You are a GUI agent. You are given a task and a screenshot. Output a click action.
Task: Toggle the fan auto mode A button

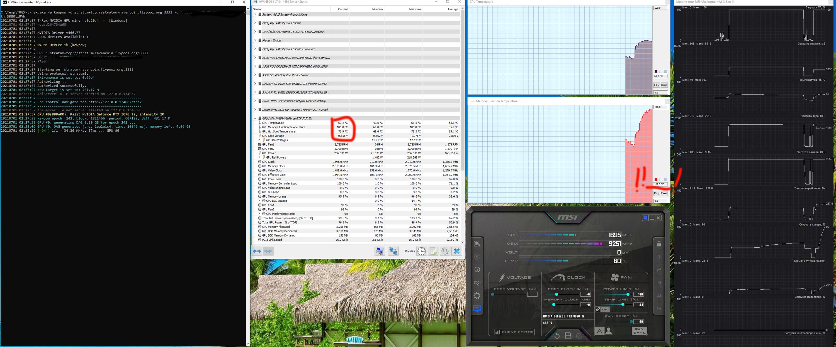tap(599, 331)
